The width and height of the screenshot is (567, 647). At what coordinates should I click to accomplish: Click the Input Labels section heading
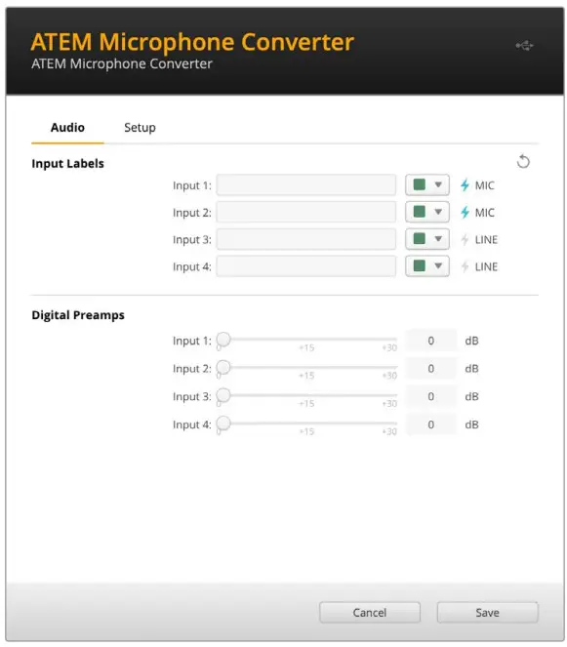(67, 163)
